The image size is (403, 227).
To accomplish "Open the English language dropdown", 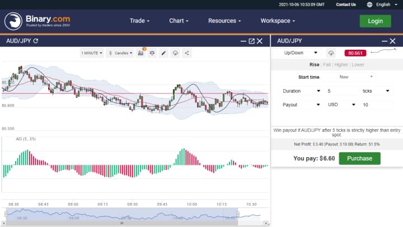I will [387, 4].
